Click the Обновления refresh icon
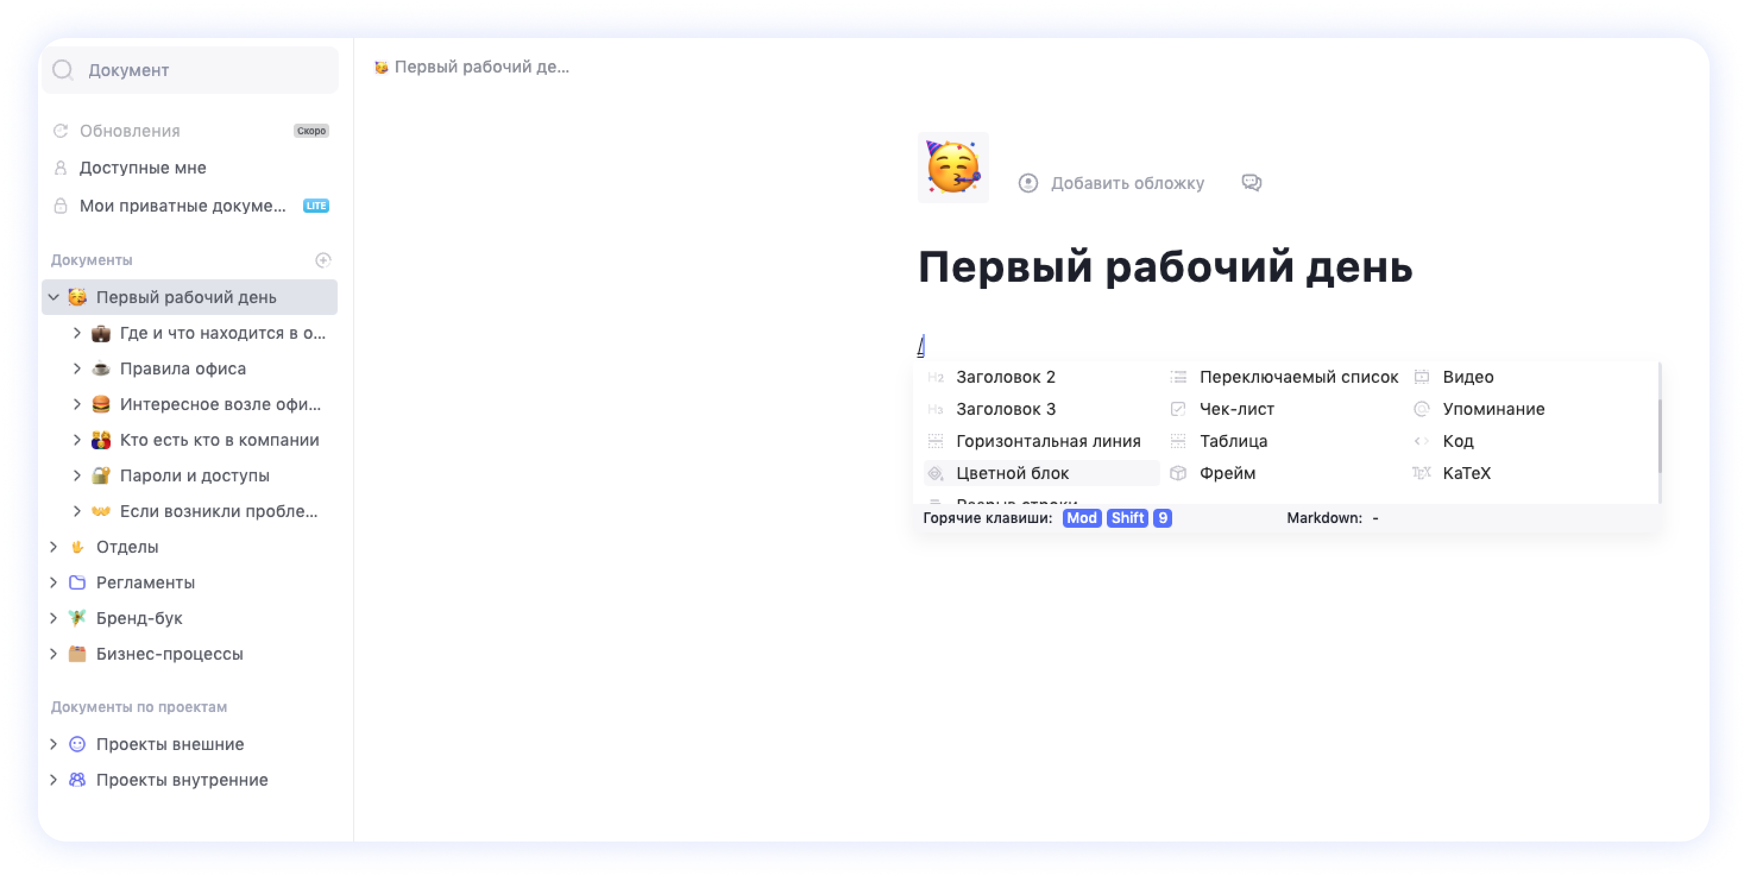The width and height of the screenshot is (1747, 879). tap(61, 131)
